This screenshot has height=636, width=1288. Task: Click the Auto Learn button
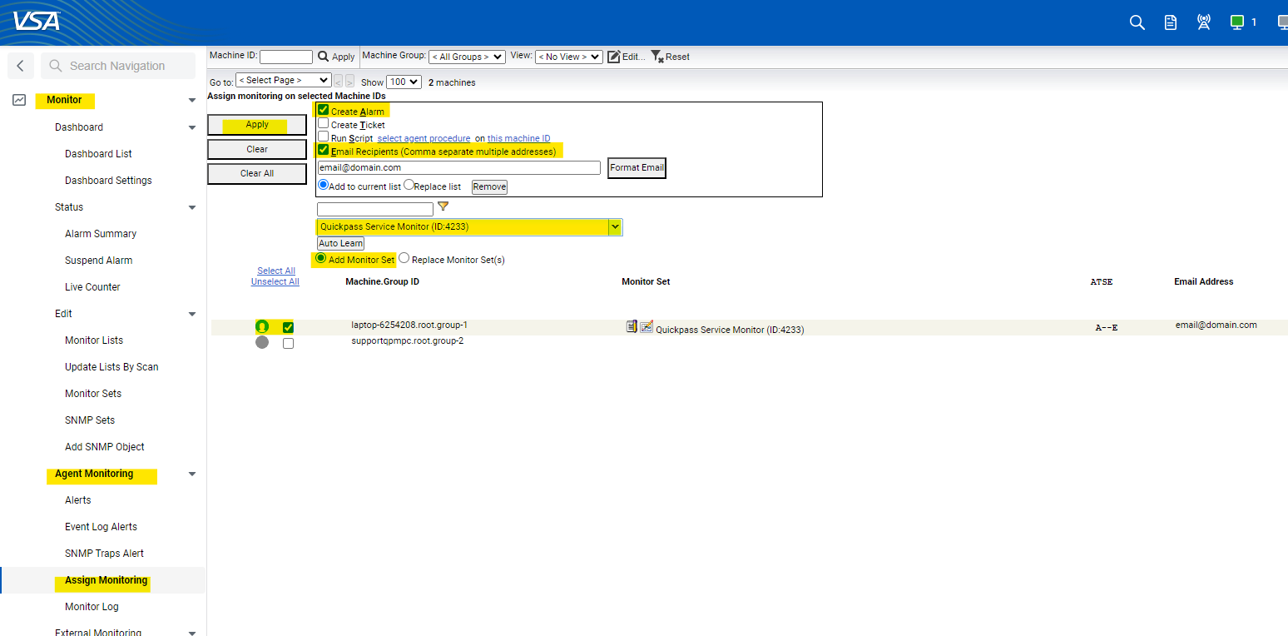click(341, 243)
